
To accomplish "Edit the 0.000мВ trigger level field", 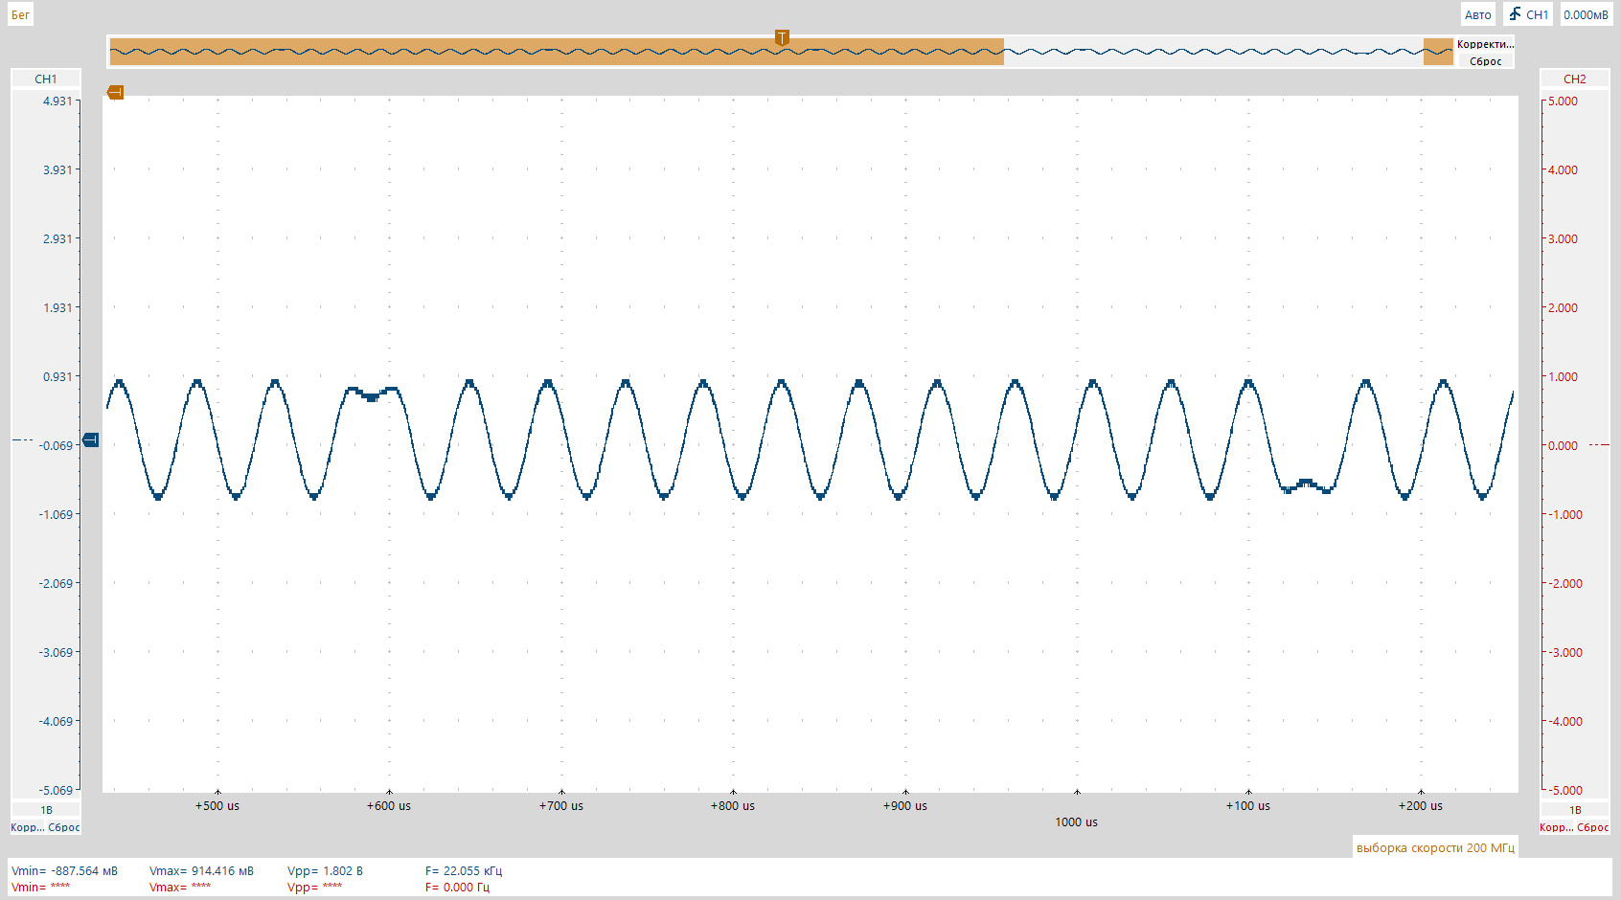I will point(1586,14).
